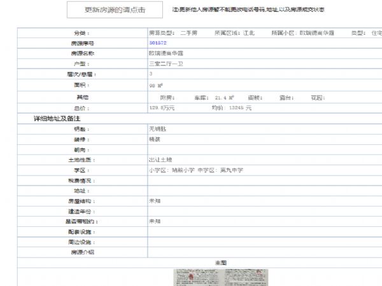Click the 三室二厅一卫 layout value
Image resolution: width=382 pixels, height=286 pixels.
(x=164, y=64)
